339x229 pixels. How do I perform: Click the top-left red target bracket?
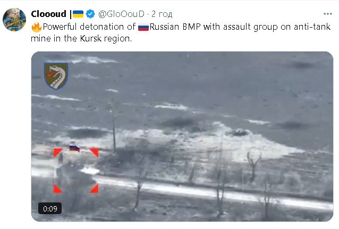click(x=57, y=152)
